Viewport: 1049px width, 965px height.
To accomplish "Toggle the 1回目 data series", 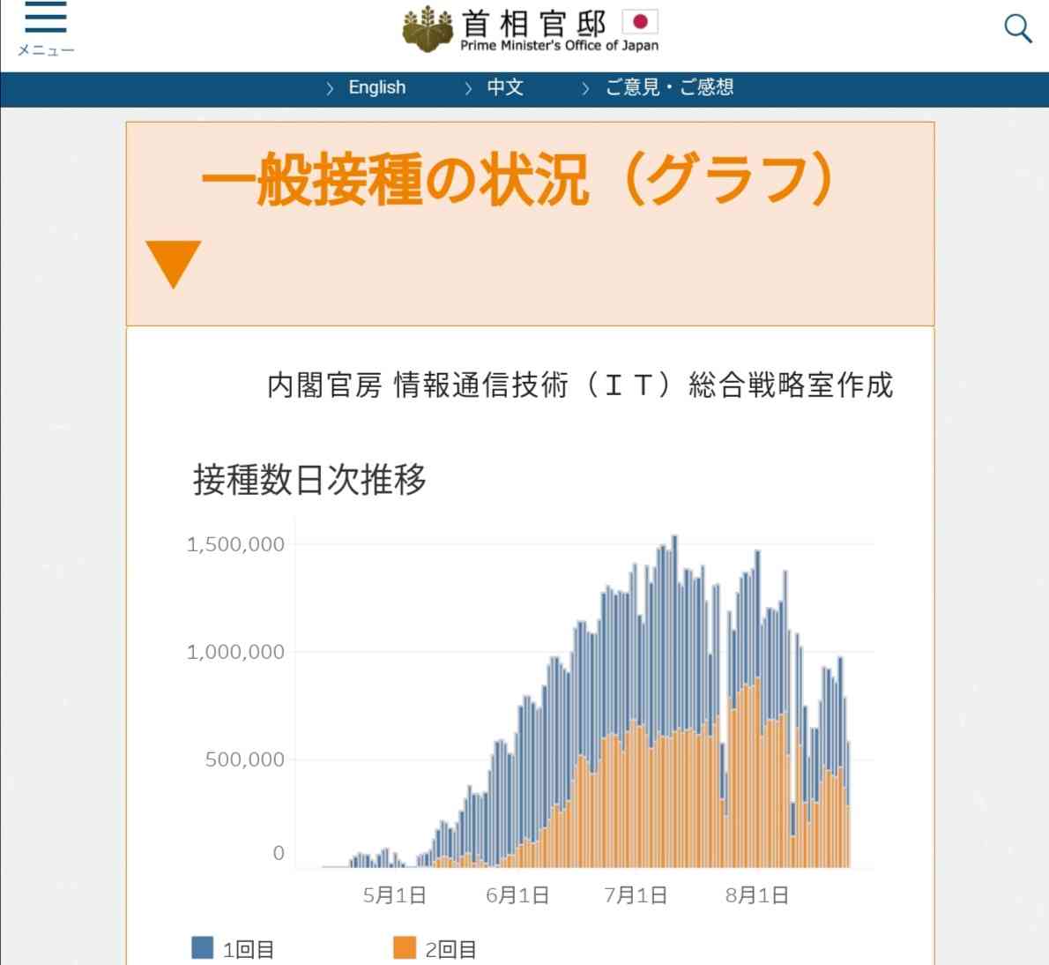I will (249, 949).
